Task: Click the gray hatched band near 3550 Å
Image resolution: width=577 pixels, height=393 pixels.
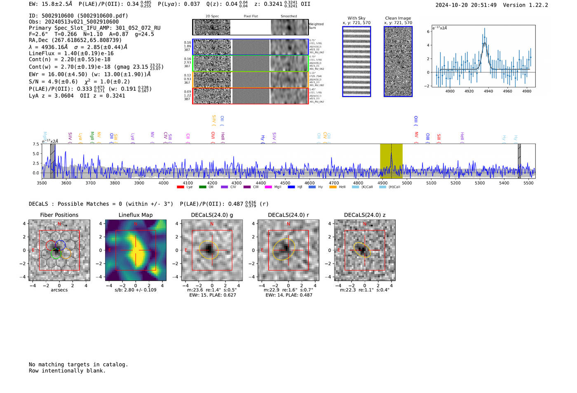Action: tap(53, 161)
